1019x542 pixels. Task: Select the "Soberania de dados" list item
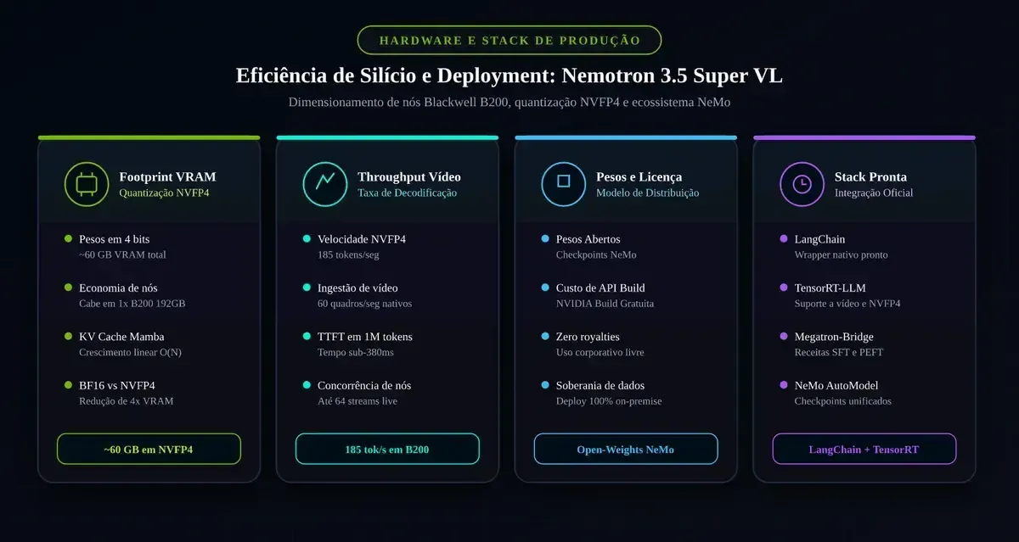(601, 385)
